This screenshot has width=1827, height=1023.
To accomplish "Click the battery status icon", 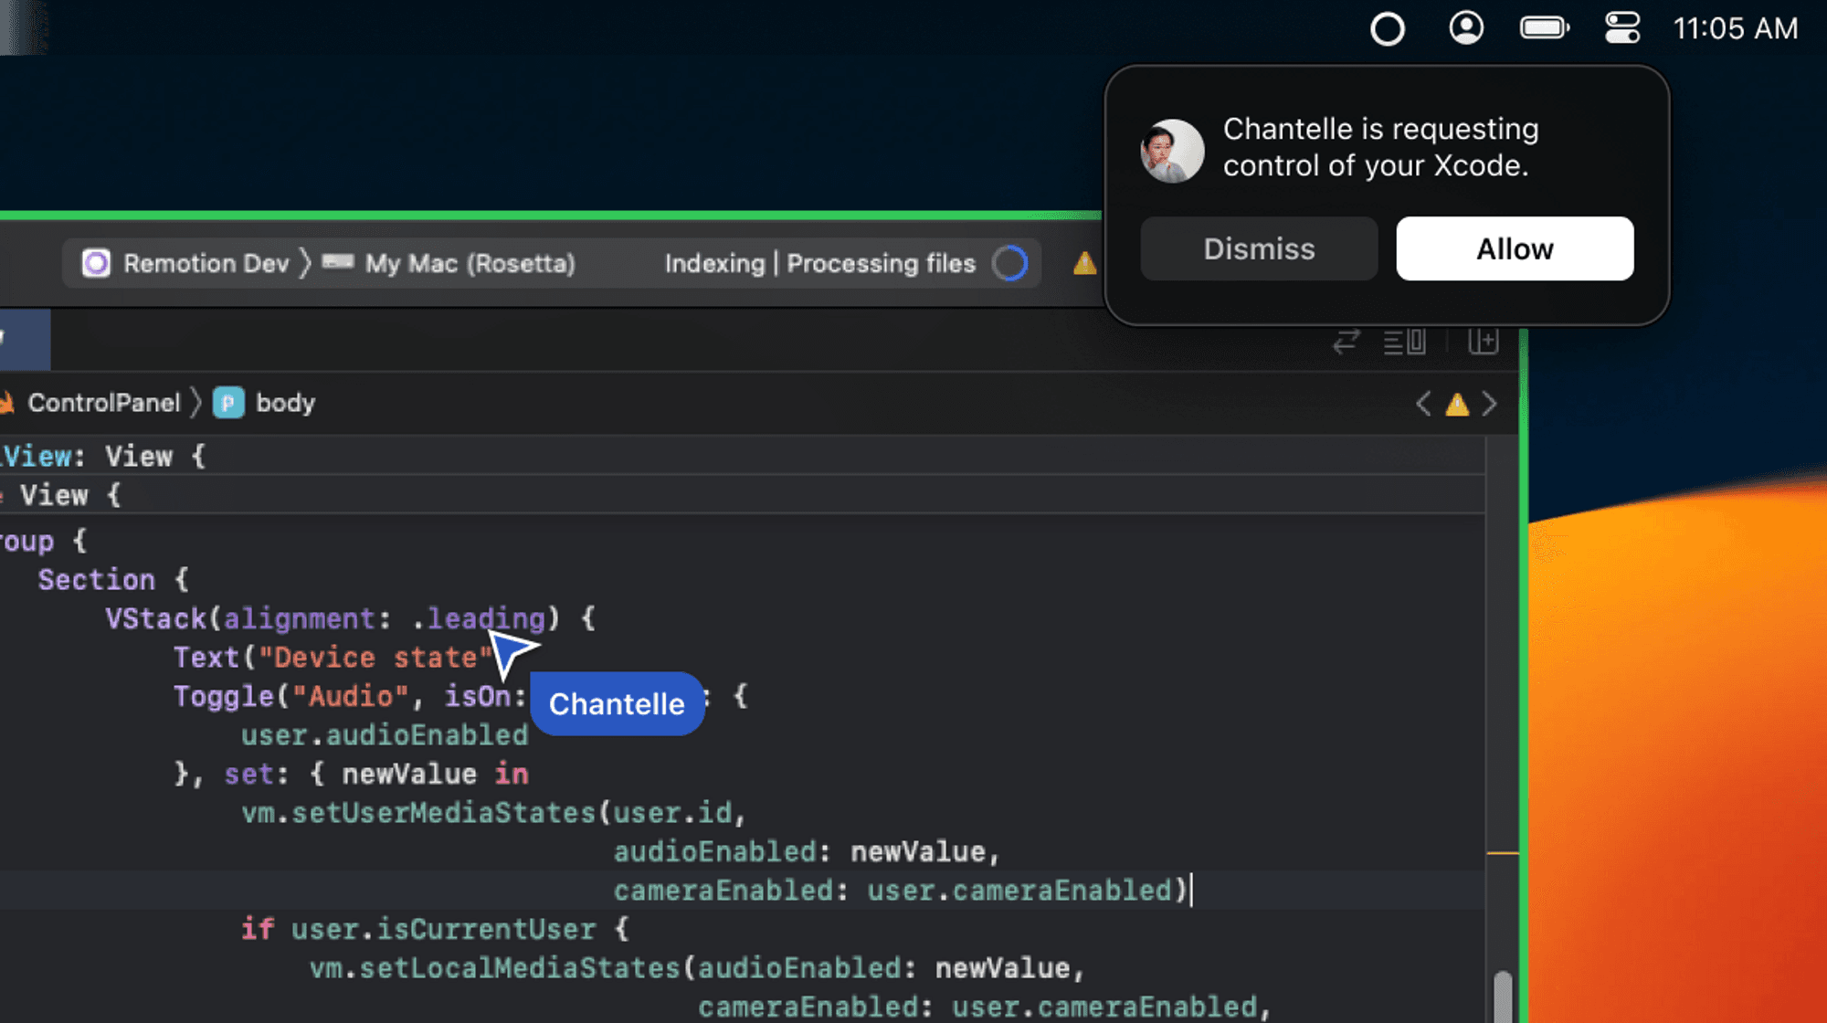I will tap(1544, 28).
